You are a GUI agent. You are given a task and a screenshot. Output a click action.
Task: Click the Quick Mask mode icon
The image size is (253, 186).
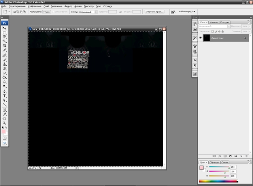click(5, 138)
